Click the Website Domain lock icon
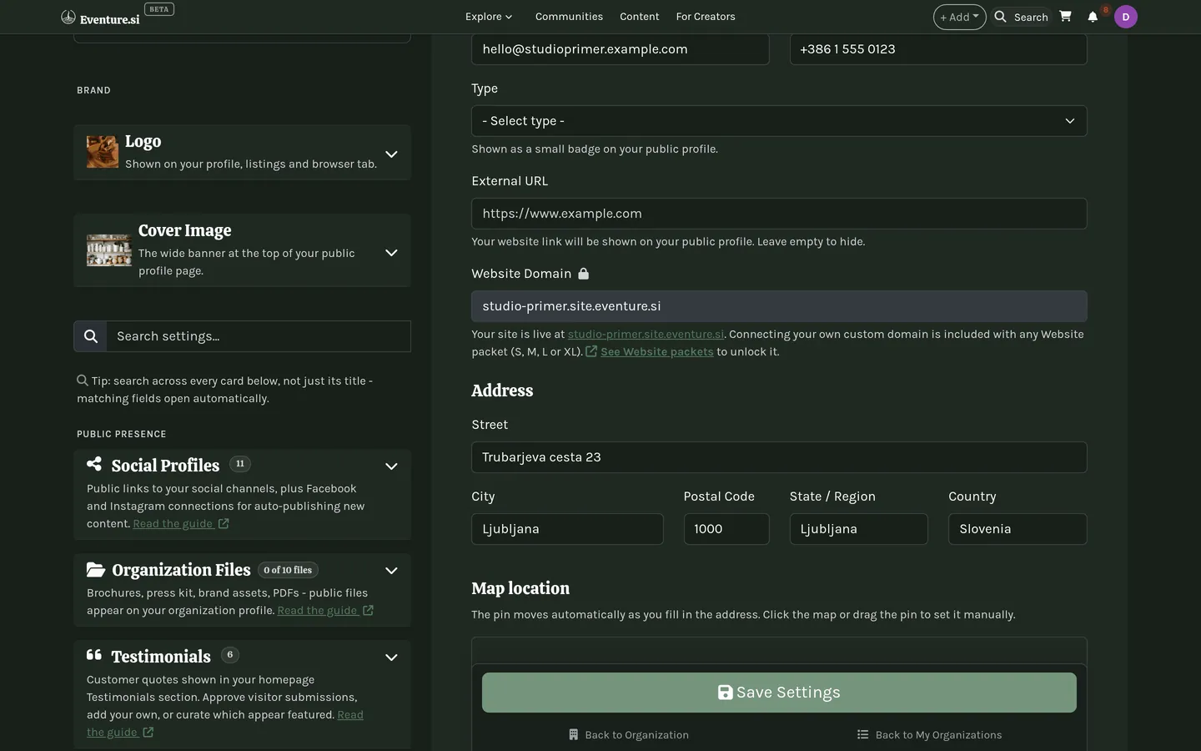The height and width of the screenshot is (751, 1201). [x=584, y=274]
